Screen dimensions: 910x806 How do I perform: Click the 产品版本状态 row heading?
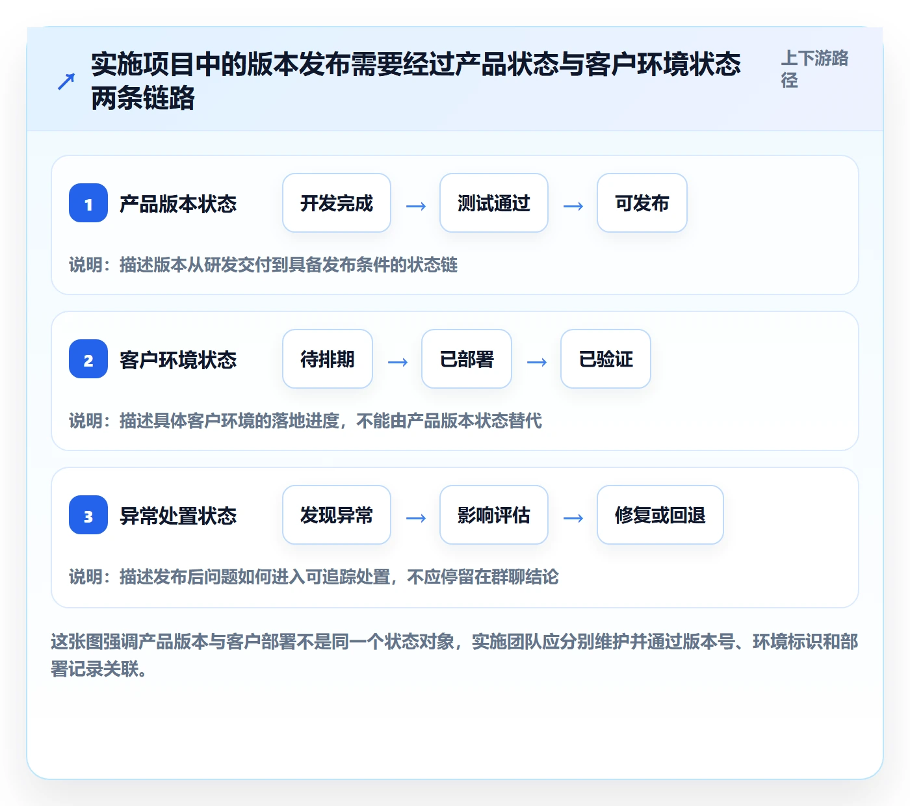178,203
